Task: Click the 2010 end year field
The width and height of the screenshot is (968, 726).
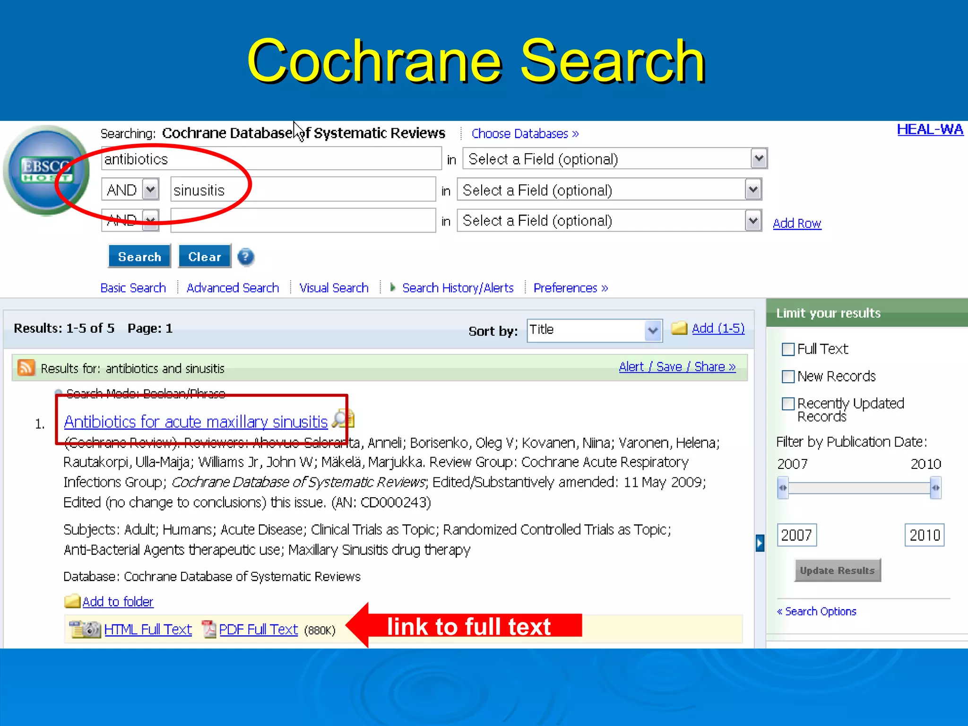Action: tap(925, 535)
